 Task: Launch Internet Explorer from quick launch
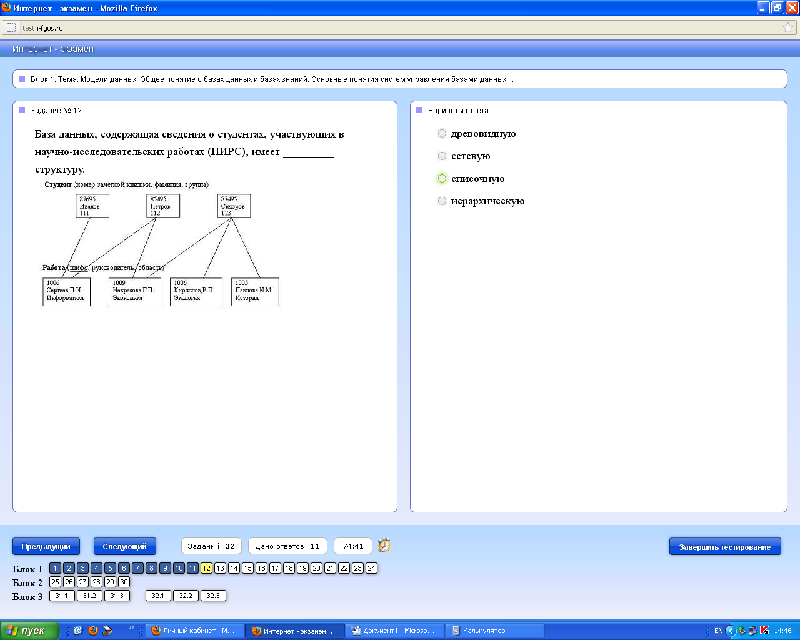pos(78,631)
